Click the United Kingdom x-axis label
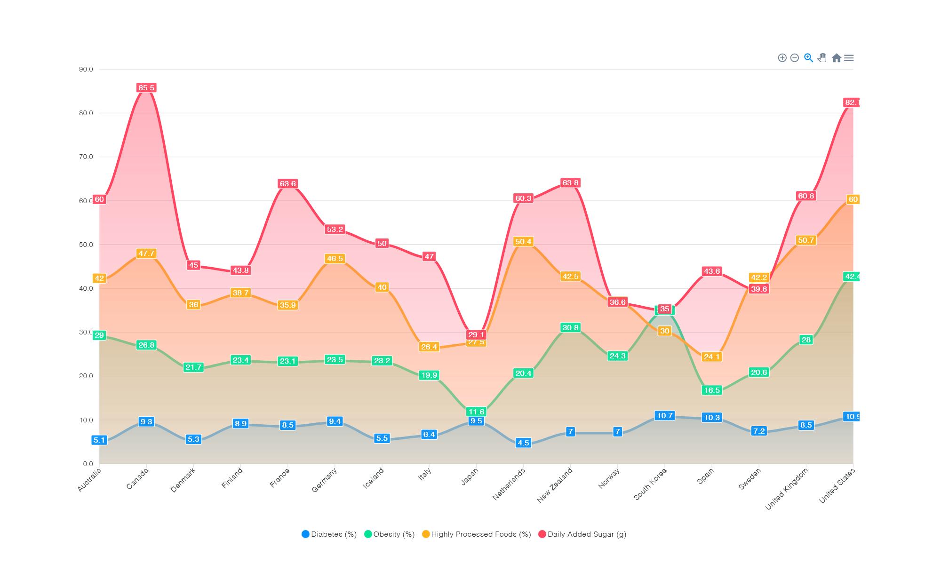The image size is (933, 587). pos(786,490)
